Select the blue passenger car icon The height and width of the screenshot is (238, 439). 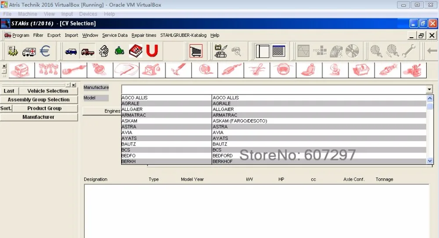coord(71,51)
